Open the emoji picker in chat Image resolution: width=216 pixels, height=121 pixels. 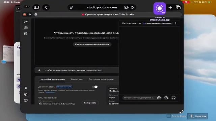[x=159, y=98]
